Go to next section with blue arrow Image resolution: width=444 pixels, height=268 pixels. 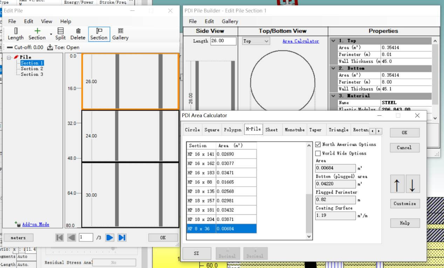110,238
